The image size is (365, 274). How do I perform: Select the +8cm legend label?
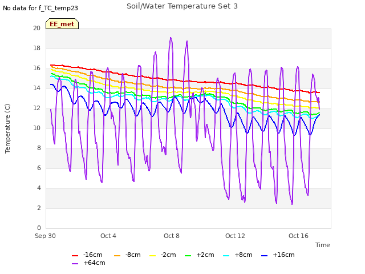(244, 255)
